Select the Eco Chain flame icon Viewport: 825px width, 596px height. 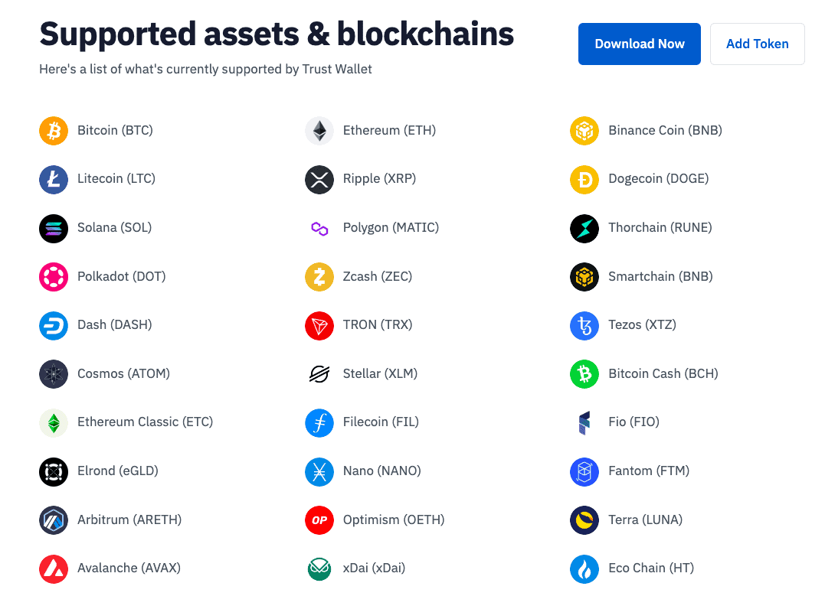pos(584,569)
